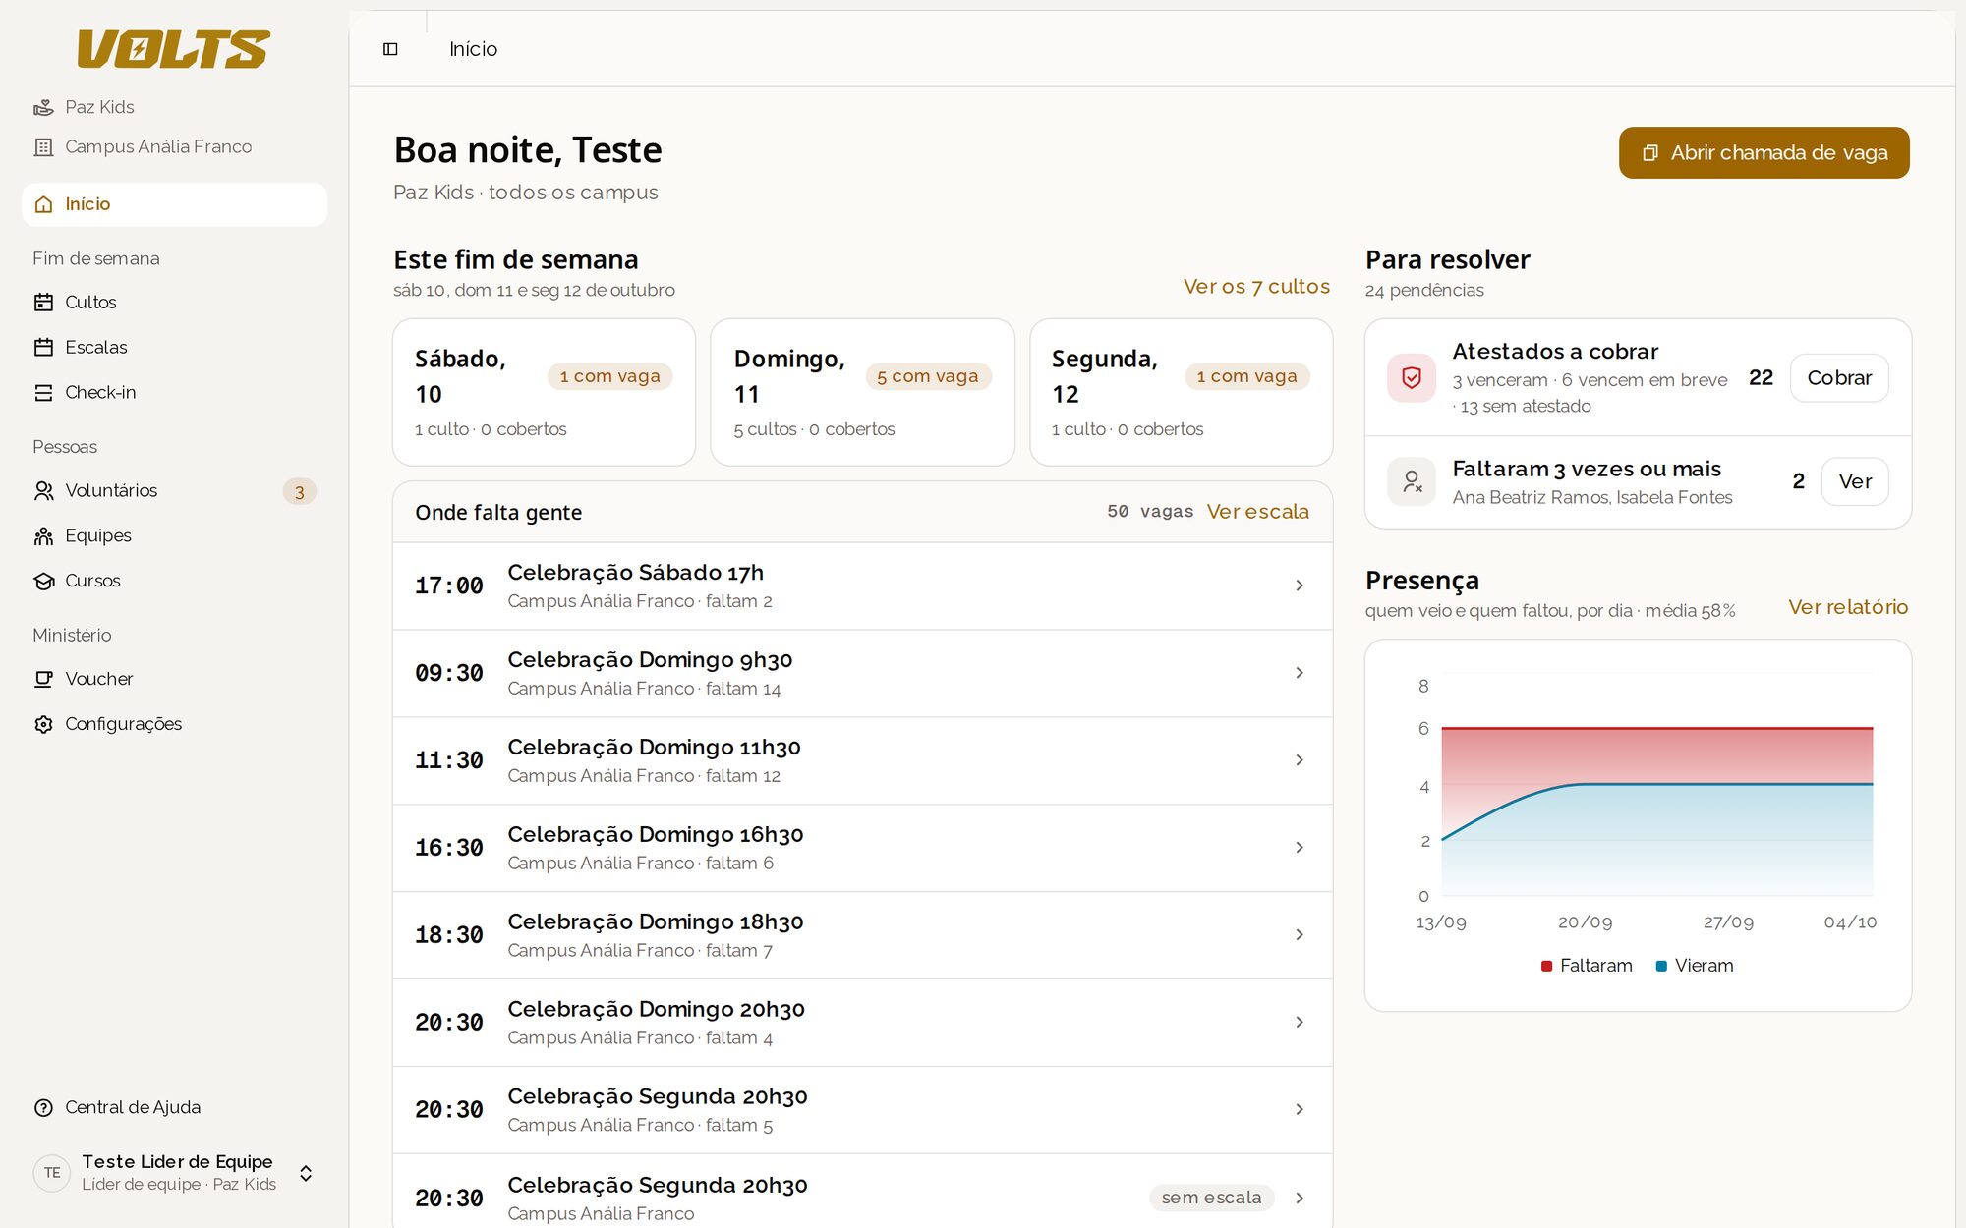Click the Voucher coffee cup icon
The width and height of the screenshot is (1966, 1228).
pyautogui.click(x=43, y=679)
